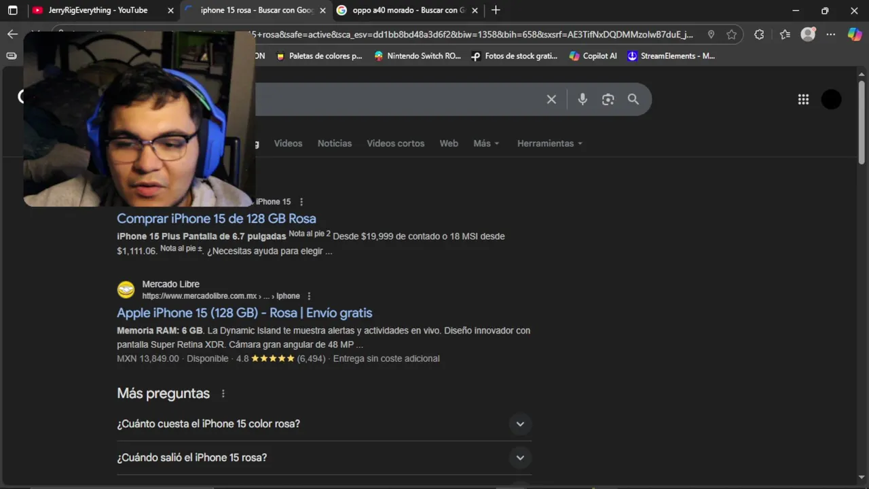
Task: Click the mercadolibre.com.mx URL breadcrumb
Action: (221, 296)
